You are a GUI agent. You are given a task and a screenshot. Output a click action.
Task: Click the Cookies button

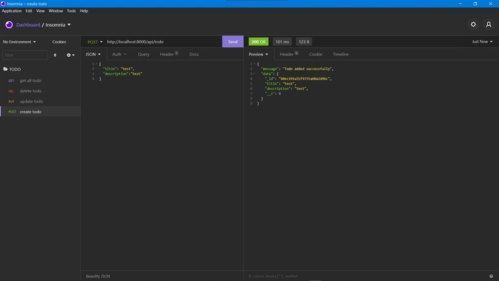click(59, 42)
